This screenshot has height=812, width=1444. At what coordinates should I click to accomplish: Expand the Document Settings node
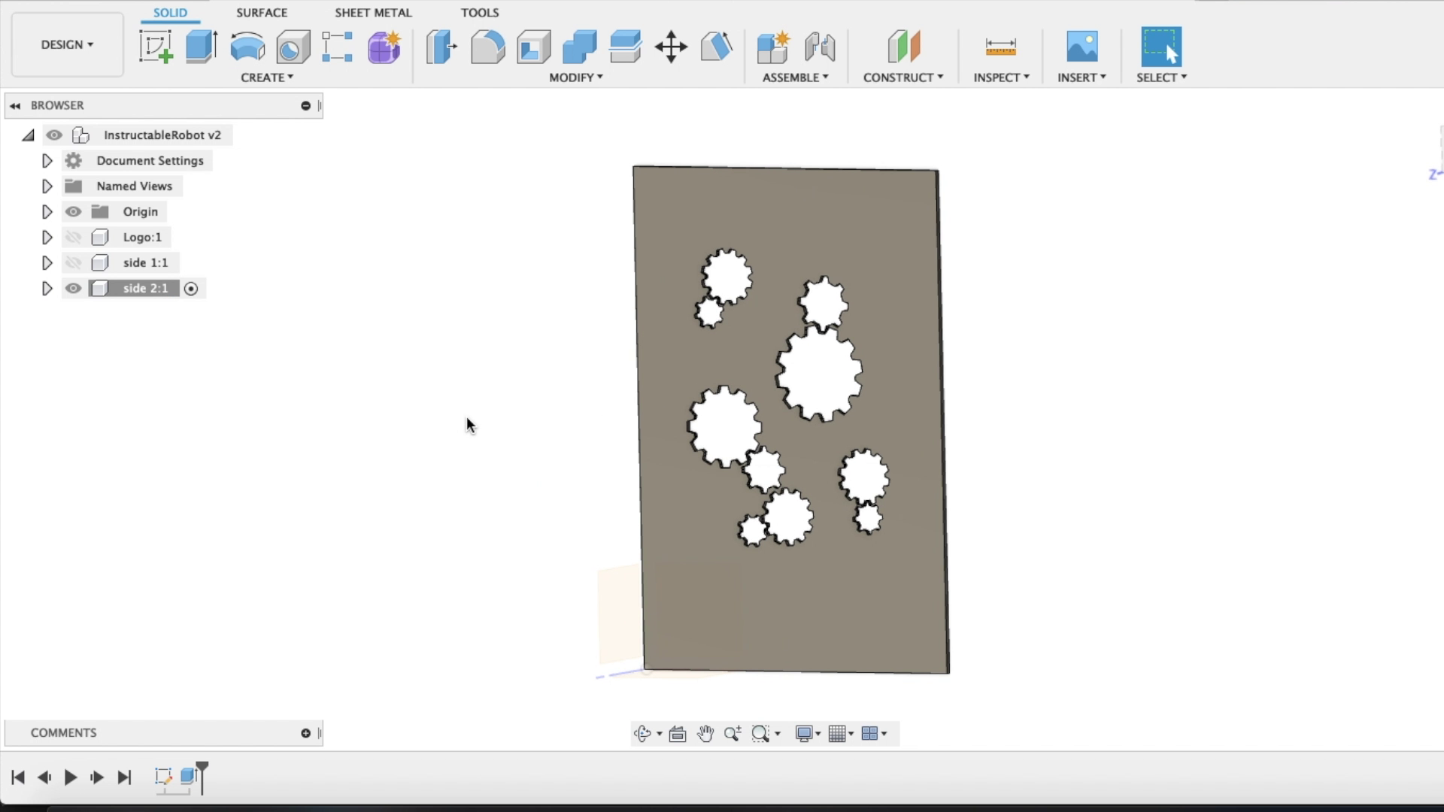pyautogui.click(x=47, y=160)
